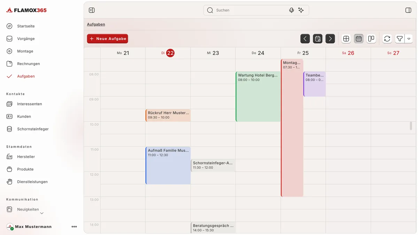Open Wartung Hotel Berg... event
Image resolution: width=418 pixels, height=235 pixels.
(258, 96)
